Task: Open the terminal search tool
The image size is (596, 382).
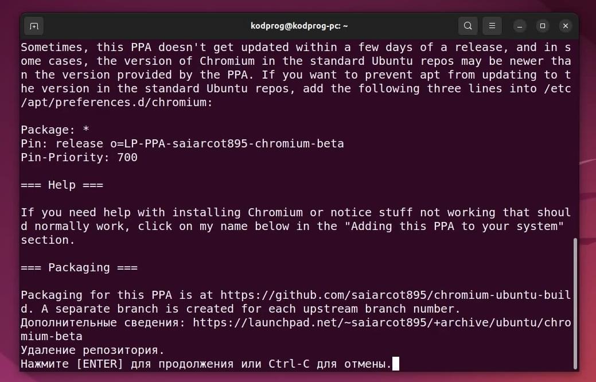Action: click(x=468, y=26)
